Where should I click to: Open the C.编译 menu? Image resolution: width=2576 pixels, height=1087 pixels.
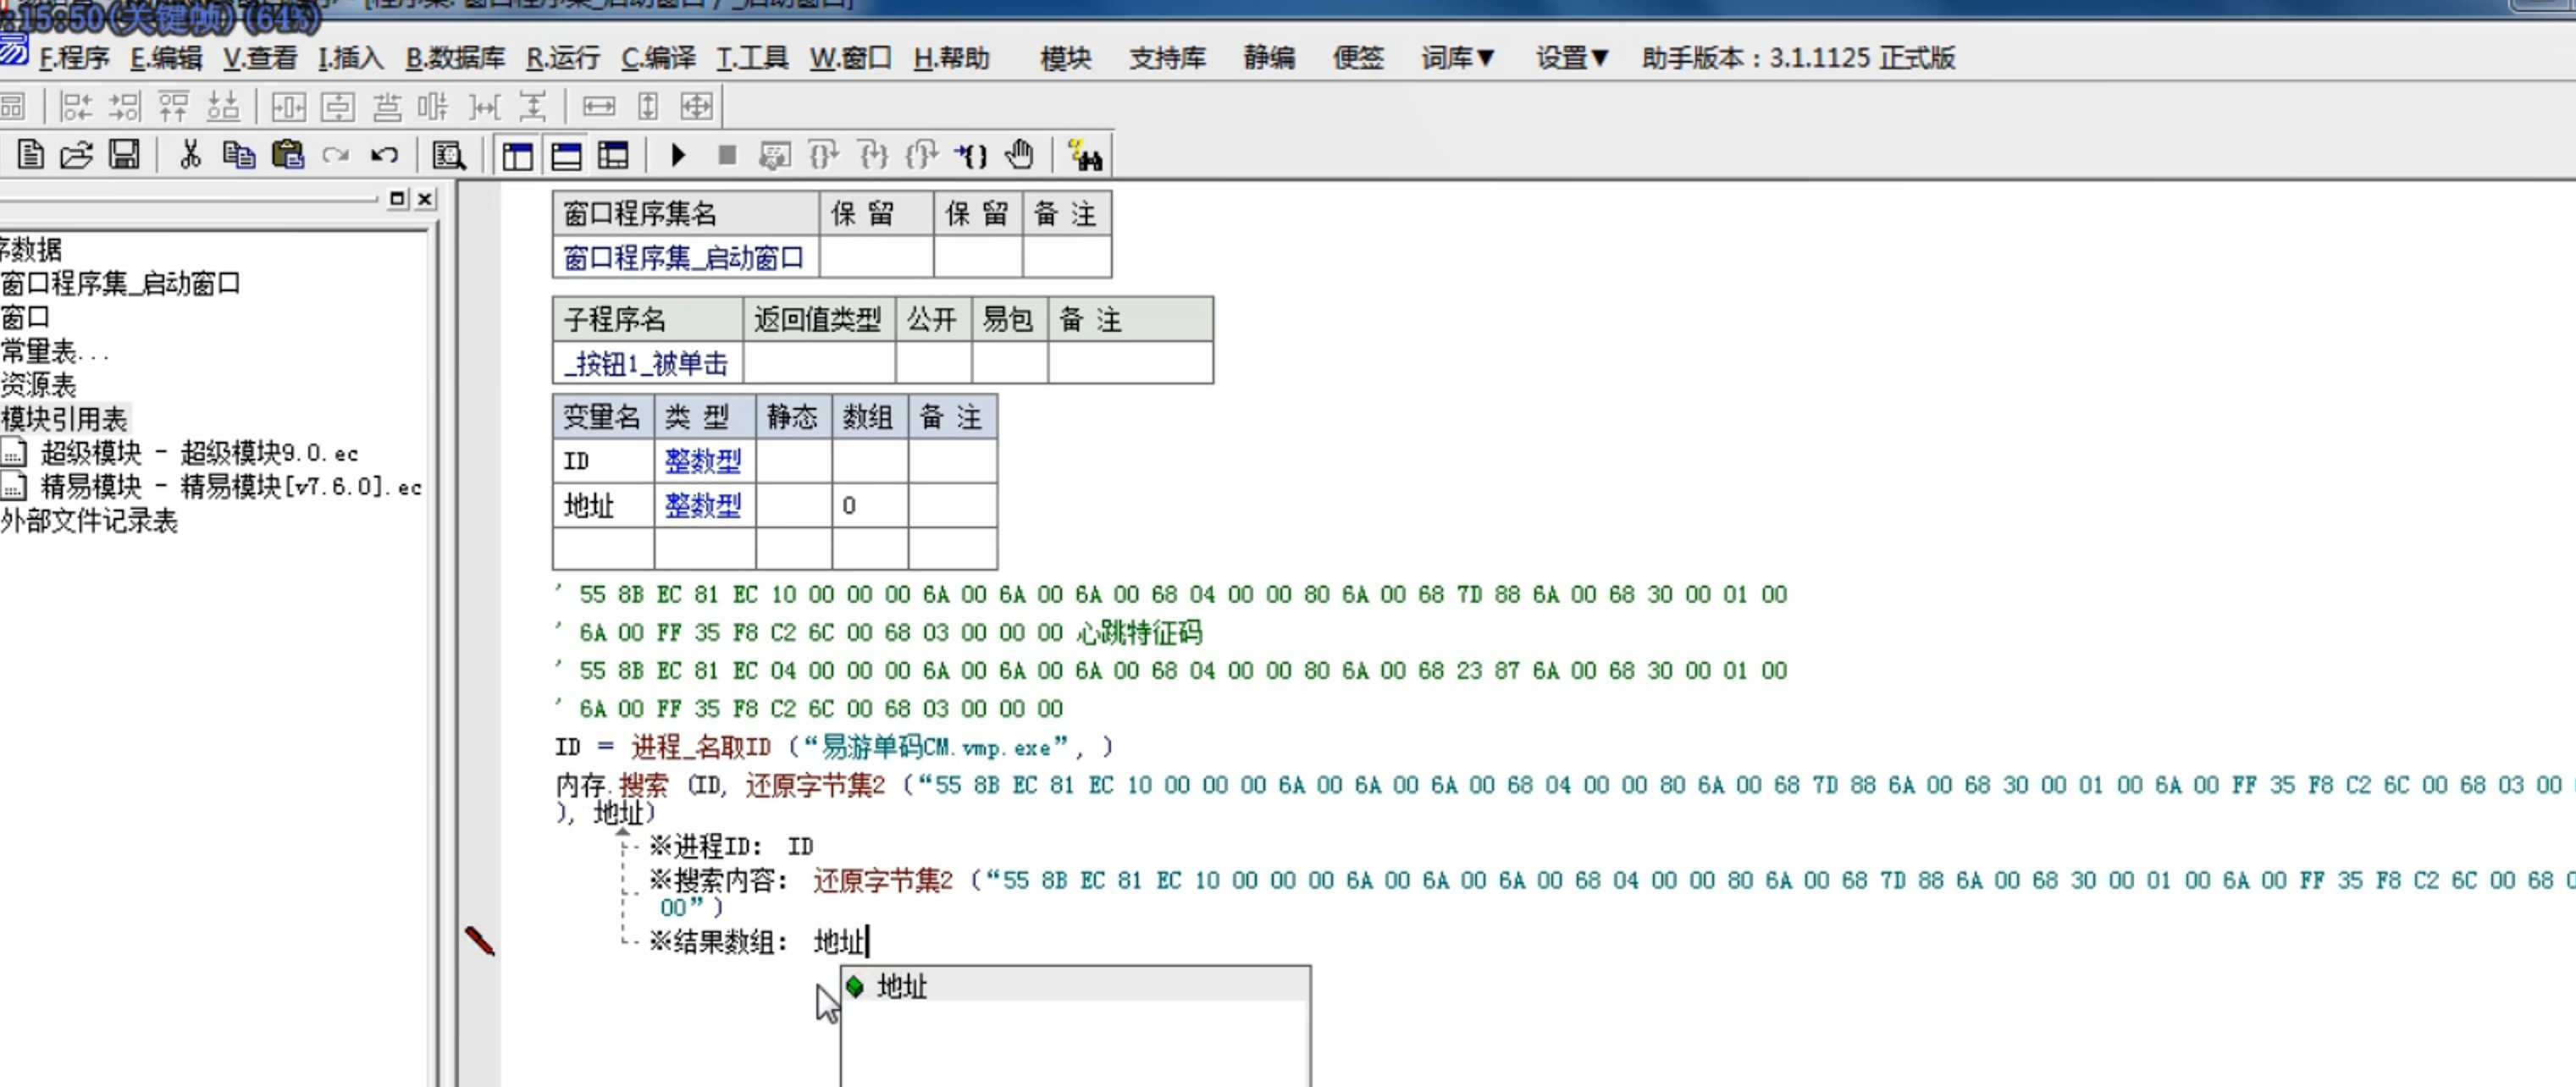(x=658, y=58)
